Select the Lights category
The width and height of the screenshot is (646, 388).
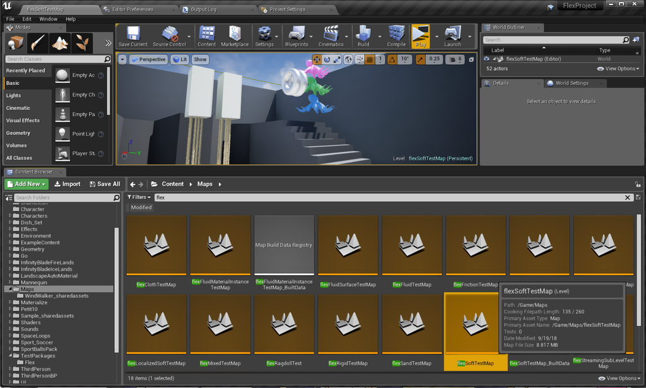click(14, 95)
